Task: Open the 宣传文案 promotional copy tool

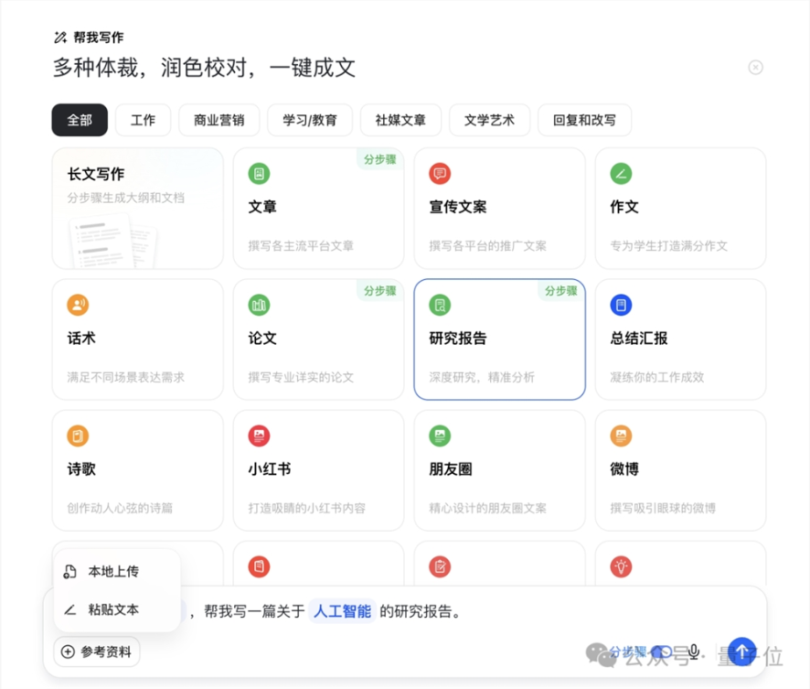Action: (x=440, y=173)
